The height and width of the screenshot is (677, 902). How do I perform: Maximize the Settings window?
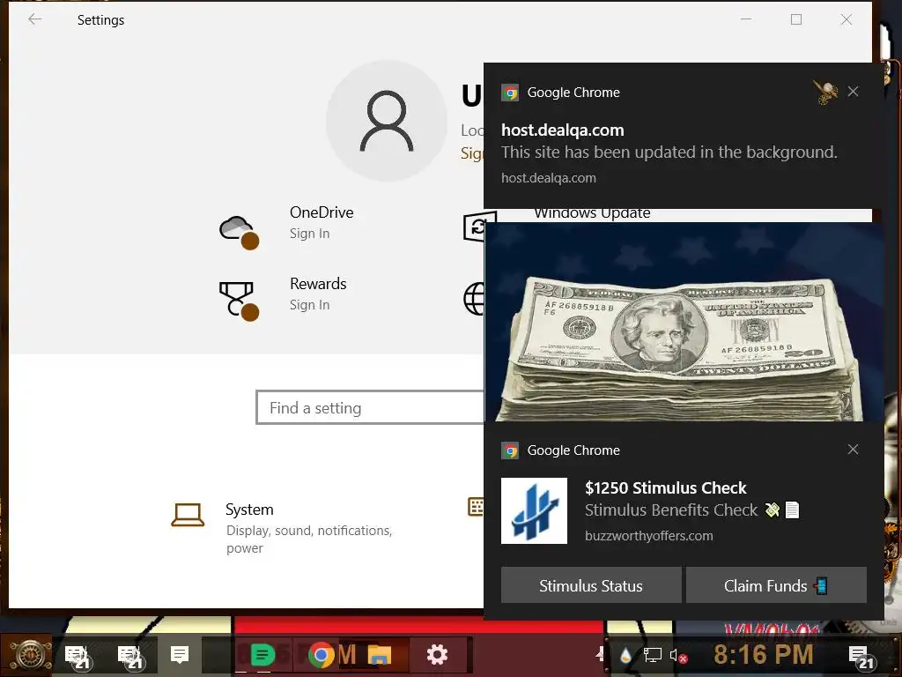click(796, 19)
